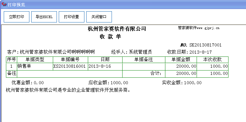
Task: Export report via 导出EXCEL button
Action: (x=44, y=17)
